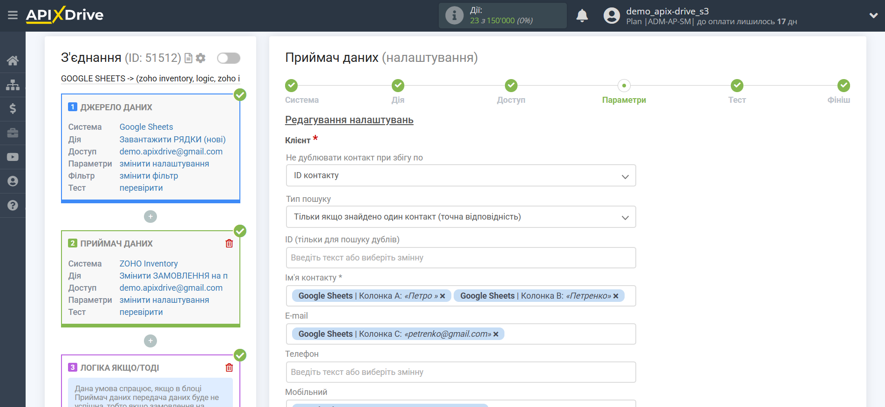885x407 pixels.
Task: Open profile icon in sidebar
Action: [x=13, y=181]
